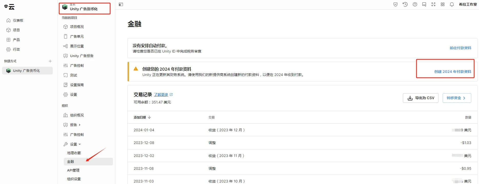Click the 可用余额：351.47 美元 text
The height and width of the screenshot is (184, 479).
click(152, 102)
